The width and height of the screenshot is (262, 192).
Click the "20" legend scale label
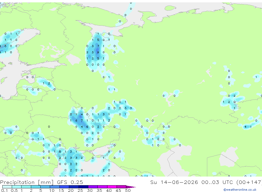point(71,190)
